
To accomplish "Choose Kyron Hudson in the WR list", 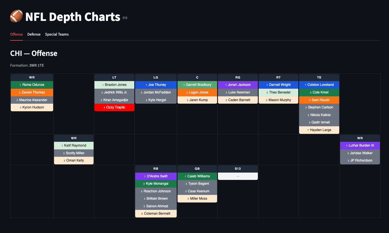I will pos(32,107).
